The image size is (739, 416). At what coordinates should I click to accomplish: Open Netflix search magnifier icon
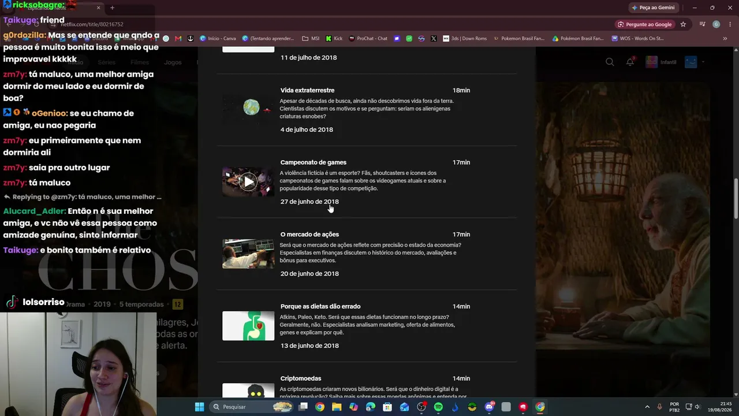610,62
